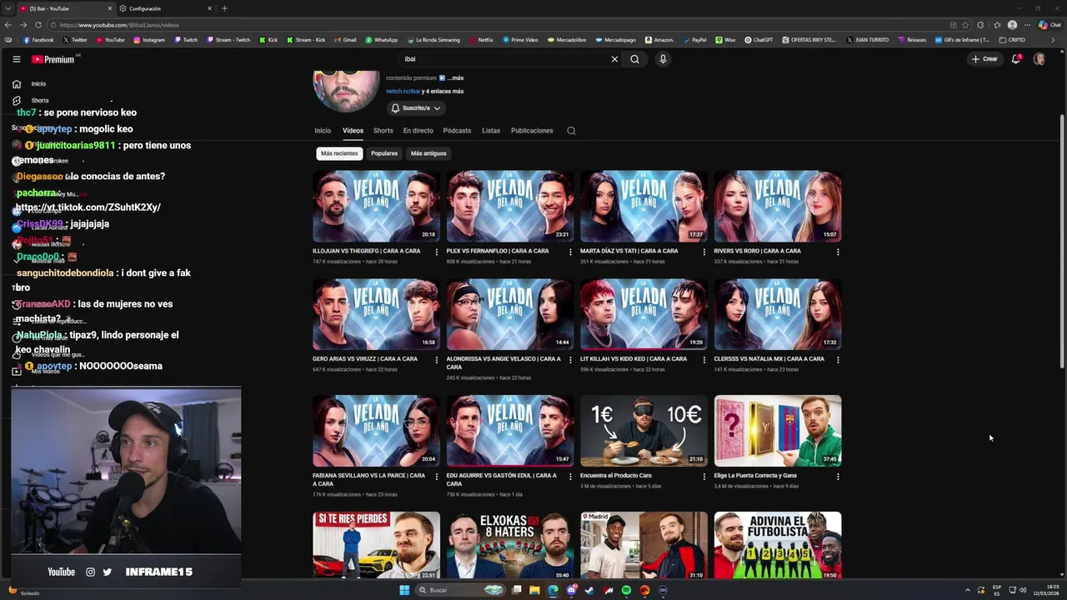Click the YouTube search input field
The height and width of the screenshot is (600, 1067).
tap(504, 59)
